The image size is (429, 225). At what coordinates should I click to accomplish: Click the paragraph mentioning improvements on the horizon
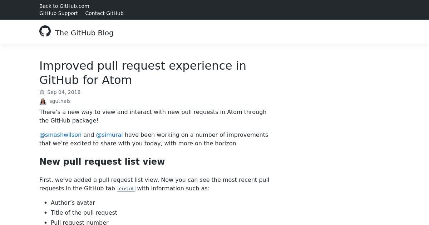coord(154,139)
